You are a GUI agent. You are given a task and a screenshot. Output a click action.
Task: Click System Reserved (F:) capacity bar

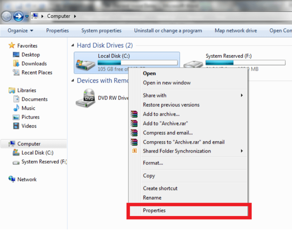(x=245, y=63)
